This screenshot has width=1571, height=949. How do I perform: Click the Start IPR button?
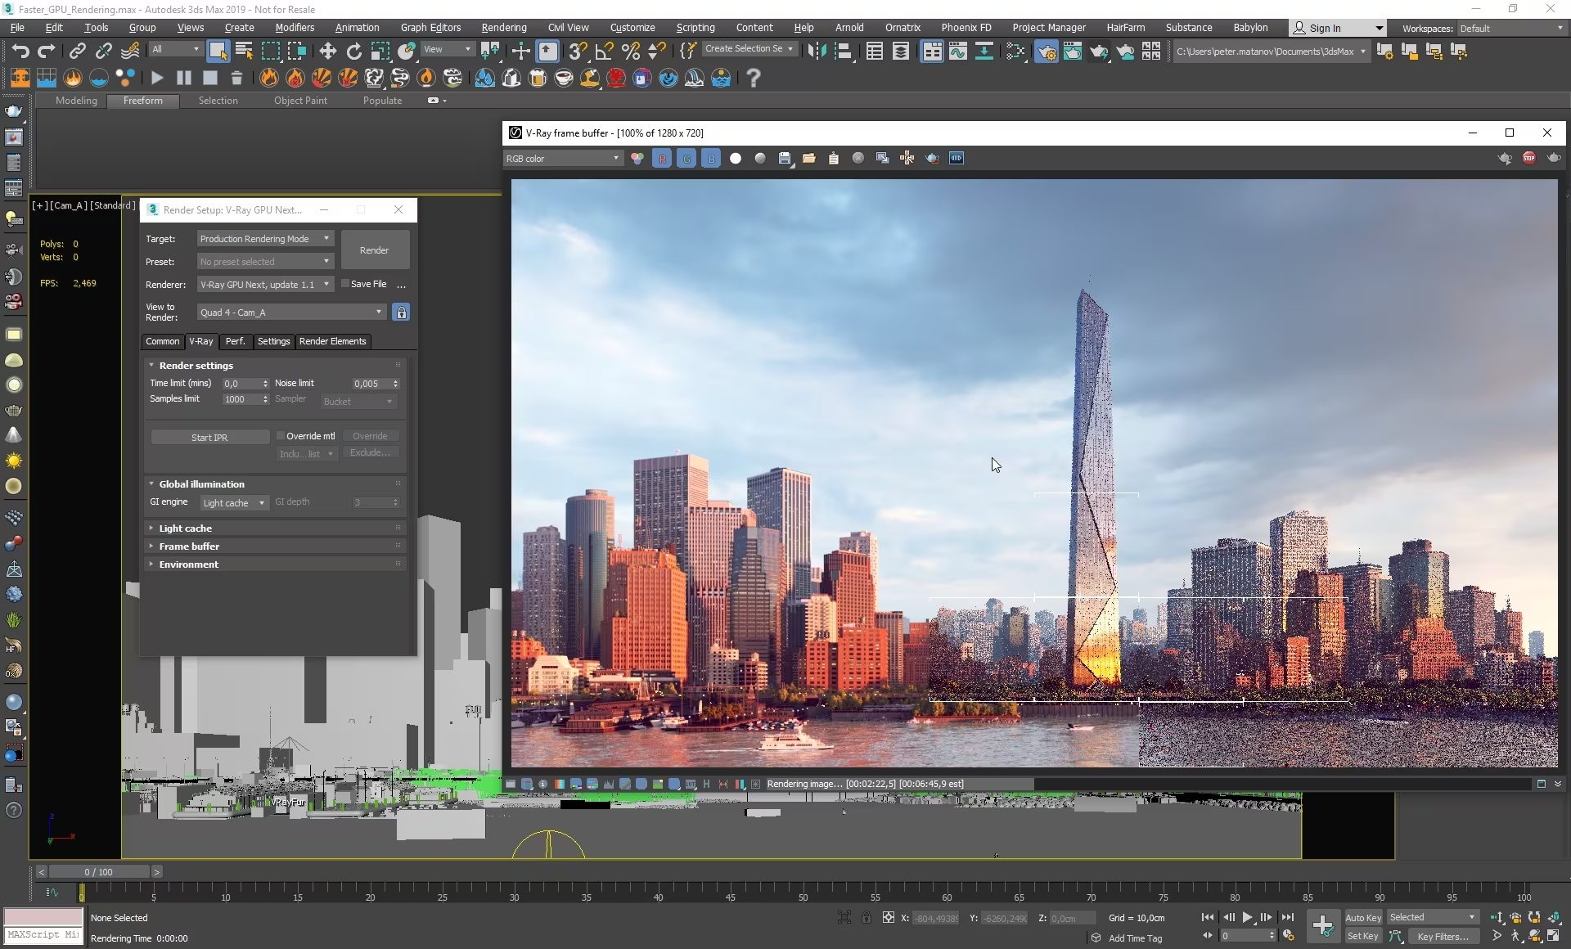click(x=209, y=438)
